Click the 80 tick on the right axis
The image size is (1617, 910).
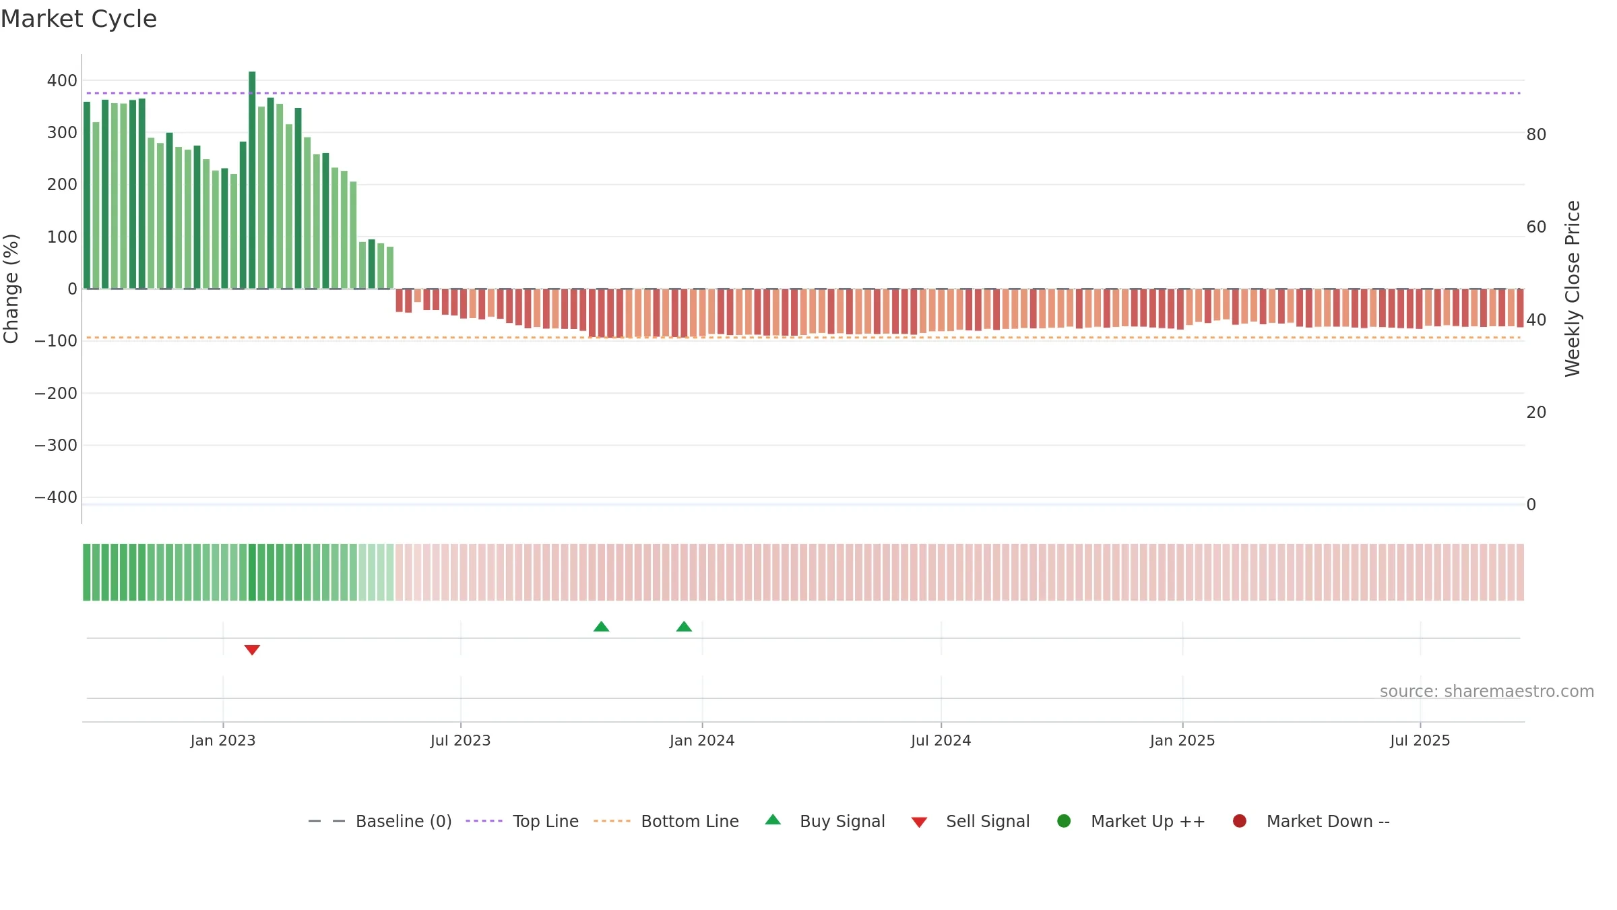pos(1536,135)
